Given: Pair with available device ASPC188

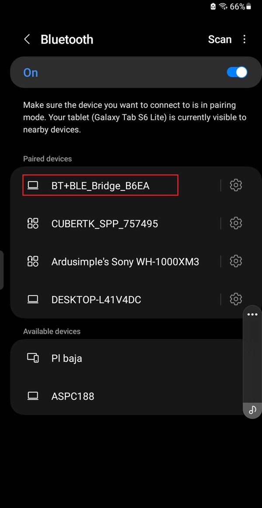Looking at the screenshot, I should coord(73,396).
